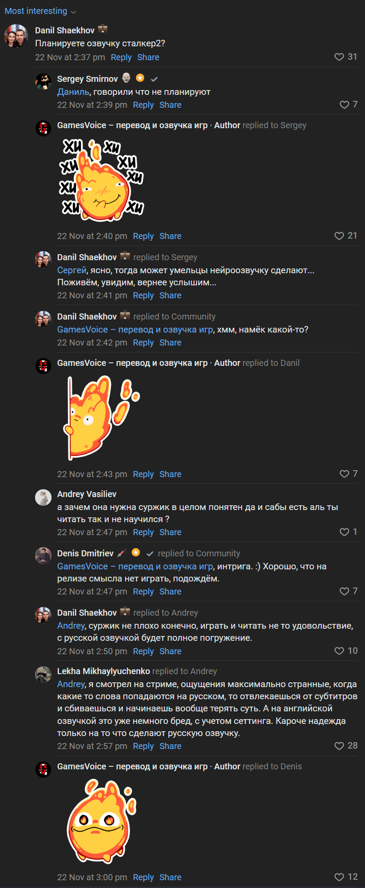Reply to Danil Shaekhov's top comment
This screenshot has height=888, width=365.
(121, 57)
